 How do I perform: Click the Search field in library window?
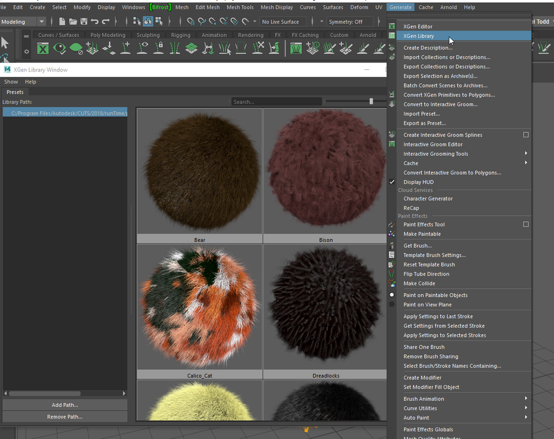point(276,102)
